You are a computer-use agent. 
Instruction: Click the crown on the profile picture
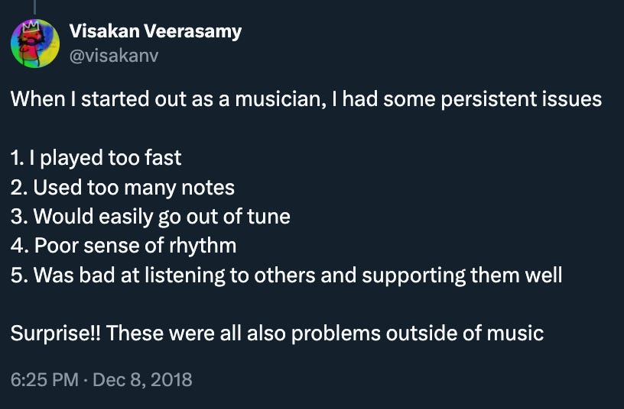click(31, 27)
